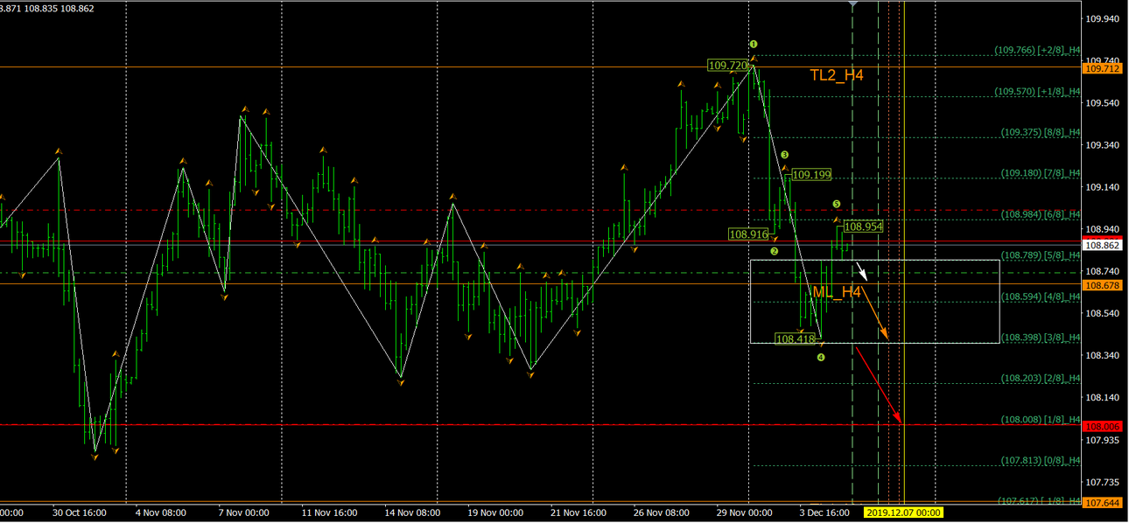The height and width of the screenshot is (523, 1129).
Task: Click the 29 Nov 00:00 time label
Action: point(745,513)
